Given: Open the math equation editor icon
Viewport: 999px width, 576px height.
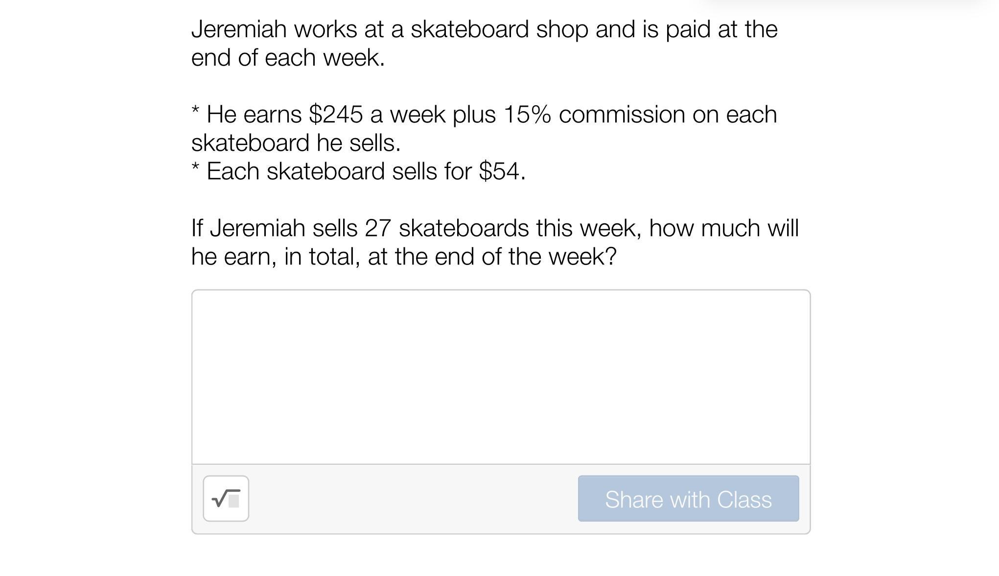Looking at the screenshot, I should (226, 499).
